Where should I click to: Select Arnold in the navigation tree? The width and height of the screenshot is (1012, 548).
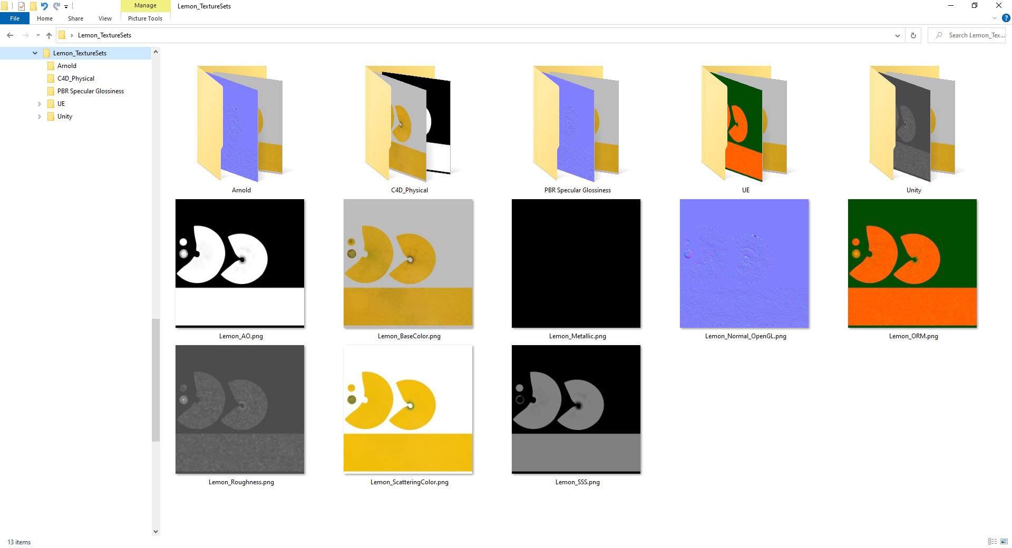[67, 66]
